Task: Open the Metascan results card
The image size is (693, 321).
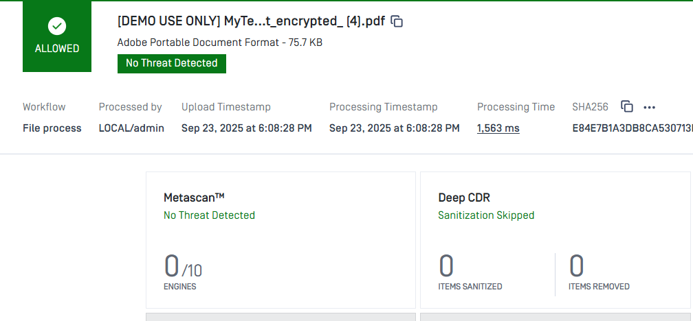Action: click(x=280, y=240)
